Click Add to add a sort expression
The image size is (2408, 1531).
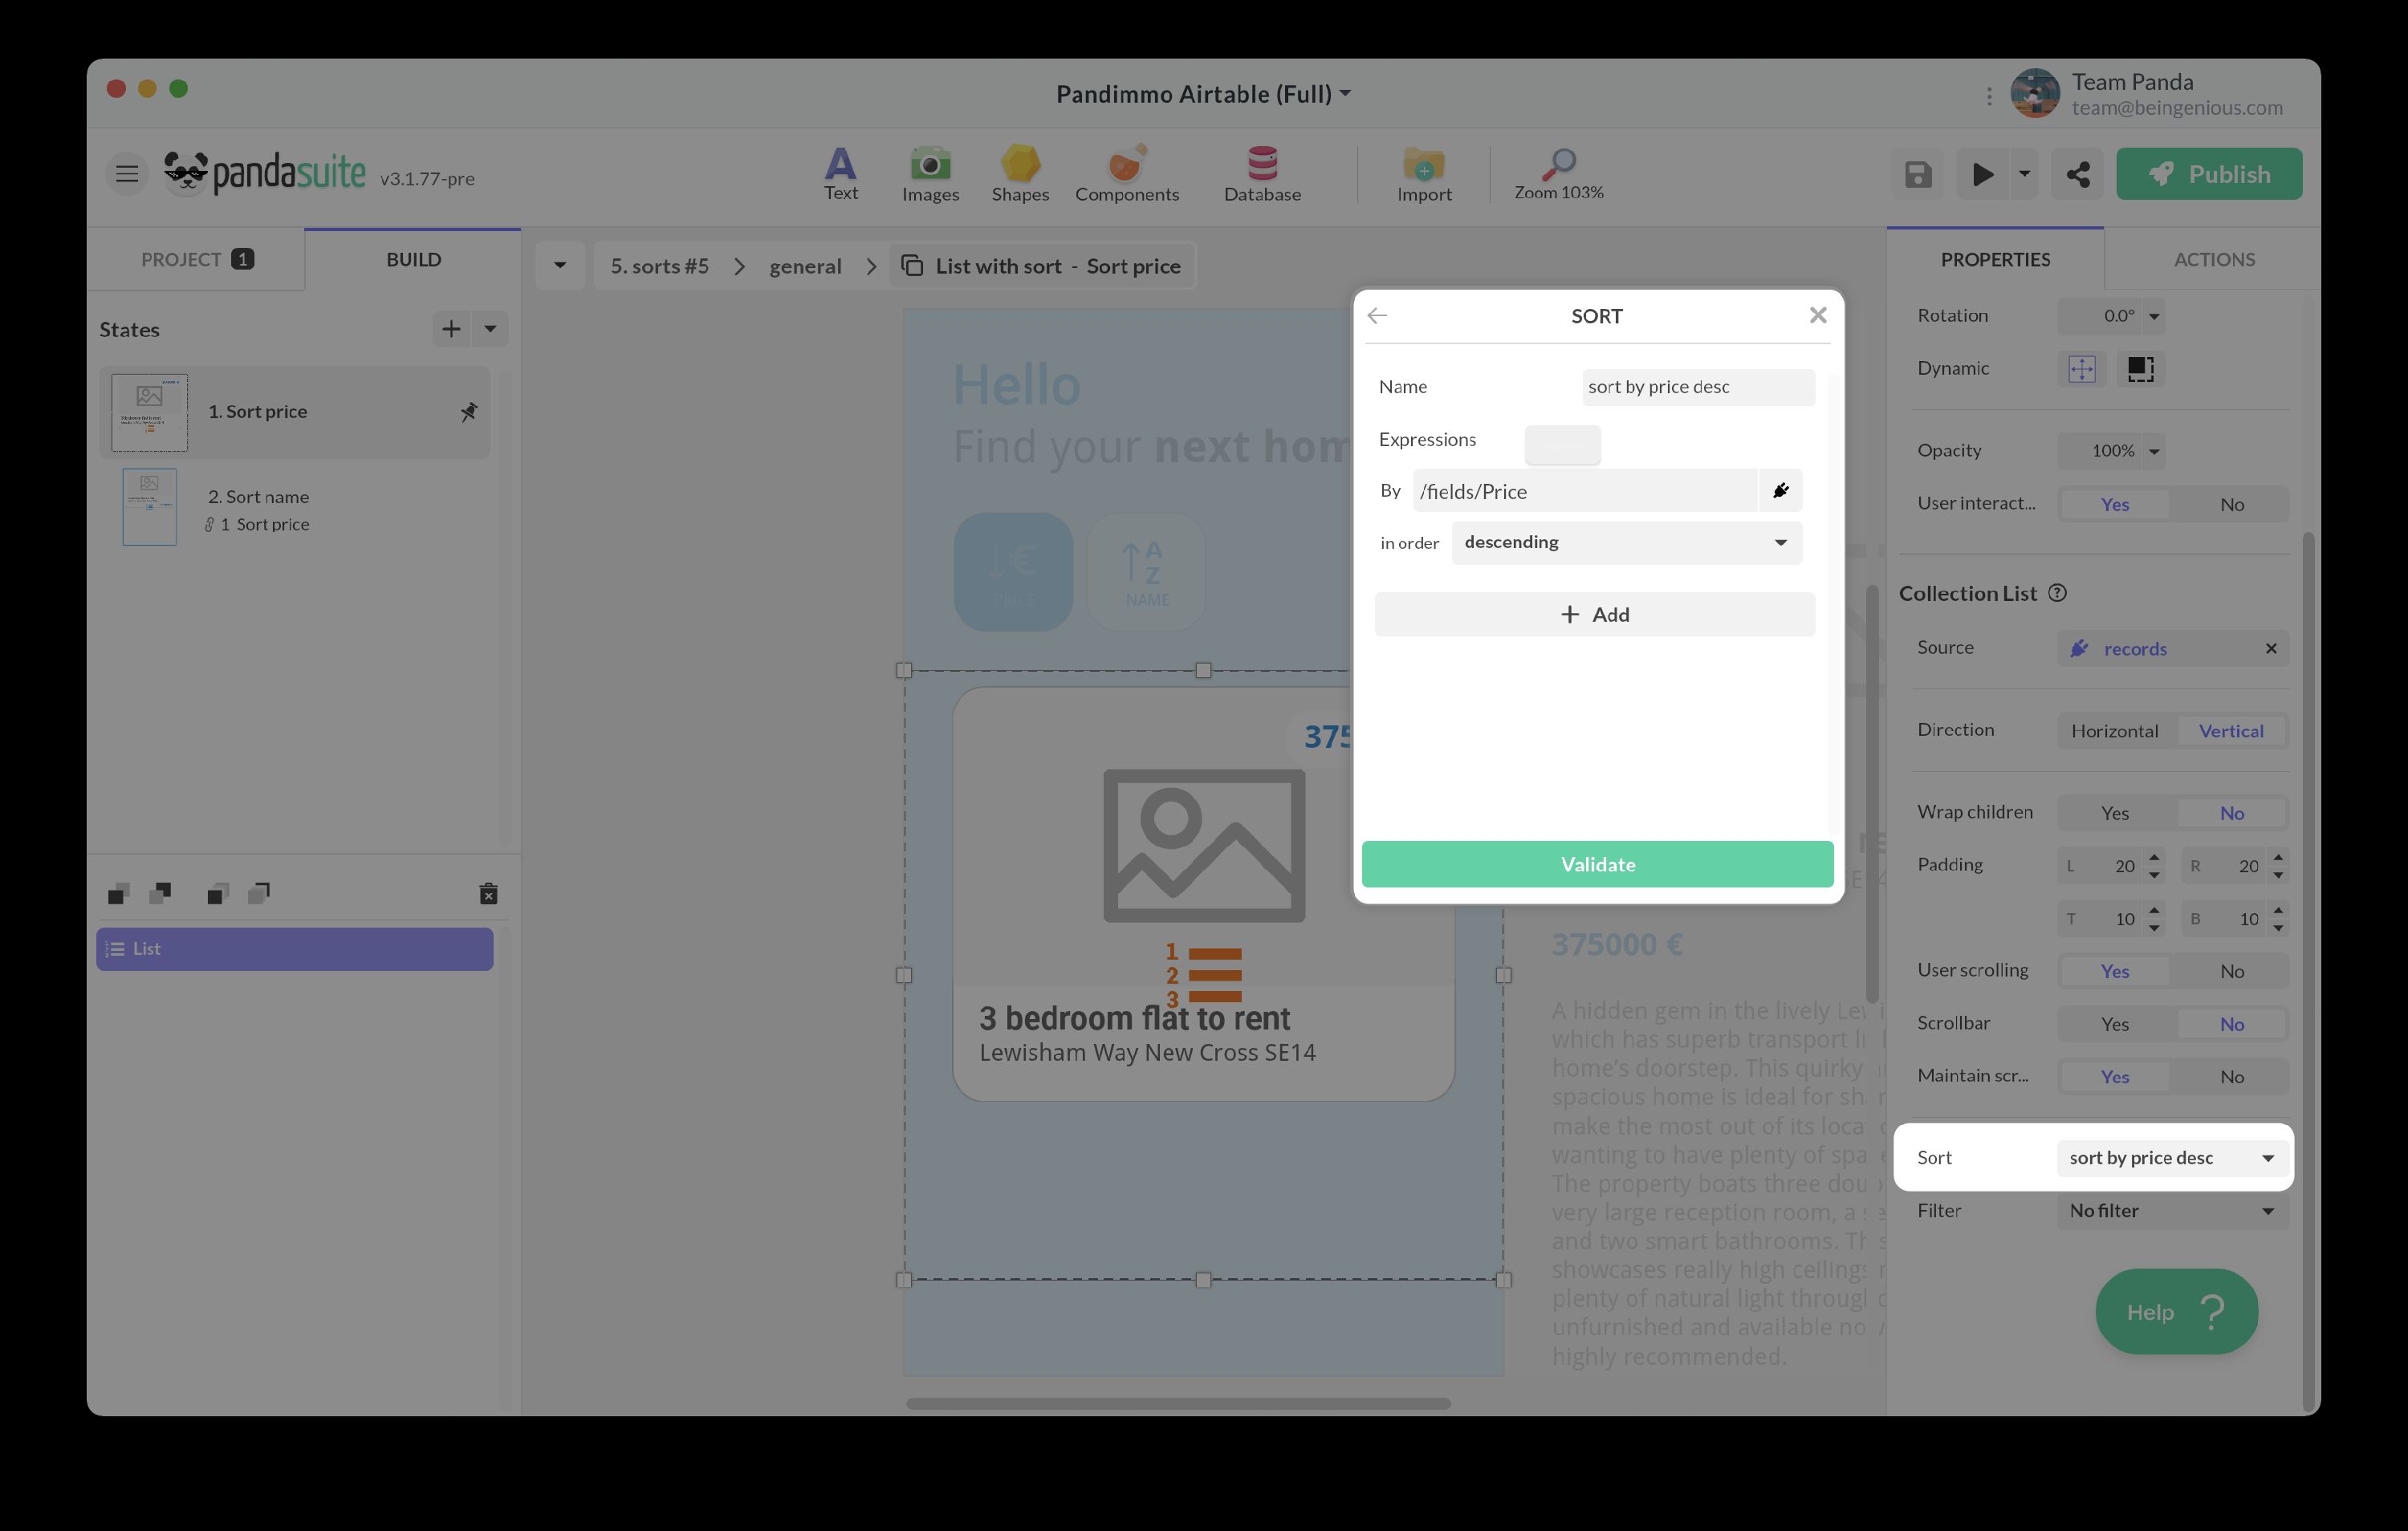pos(1594,614)
